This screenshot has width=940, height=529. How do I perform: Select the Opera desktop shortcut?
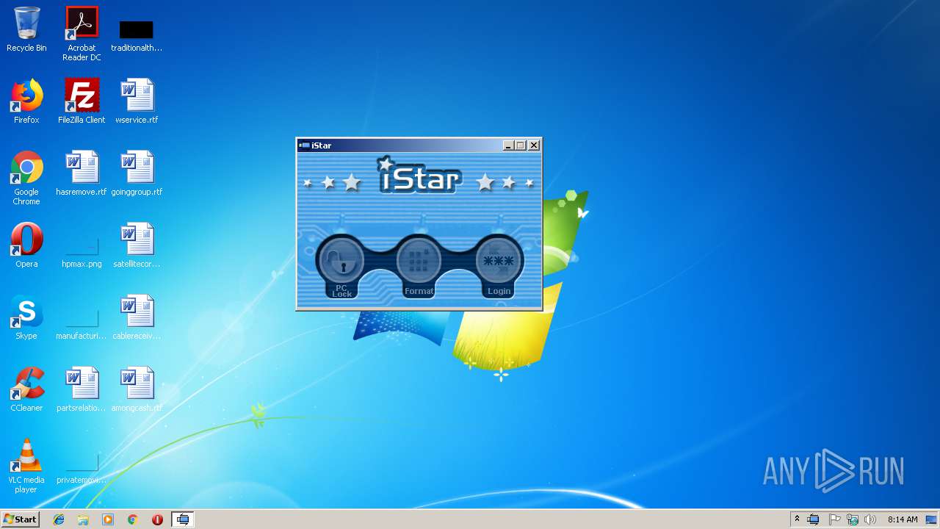[x=26, y=245]
